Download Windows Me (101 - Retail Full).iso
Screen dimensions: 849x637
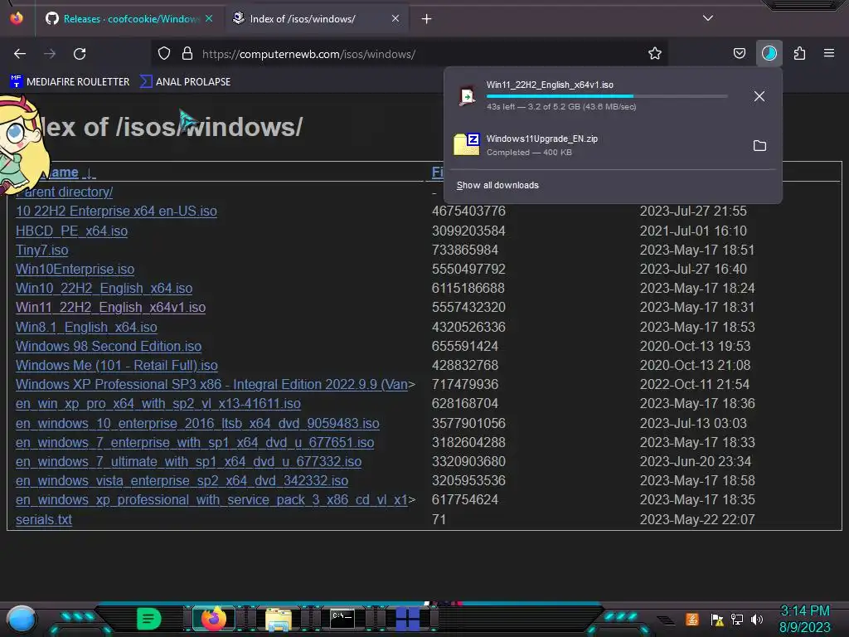tap(116, 365)
